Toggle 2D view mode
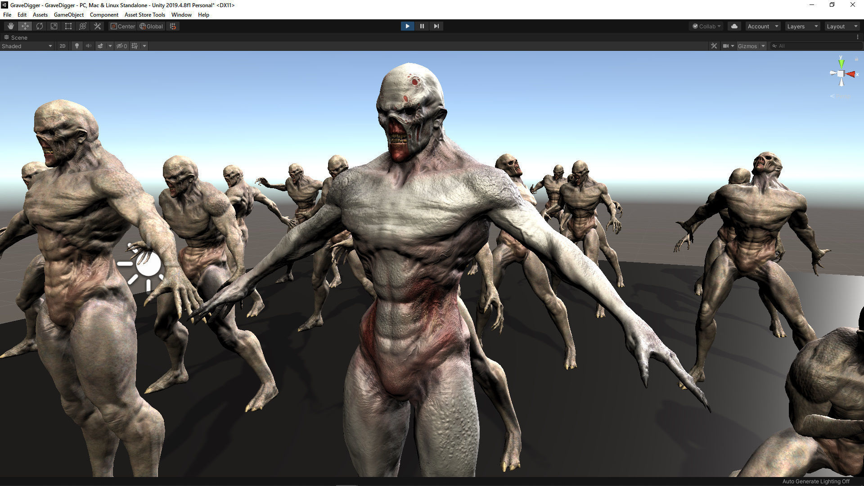864x486 pixels. 63,46
